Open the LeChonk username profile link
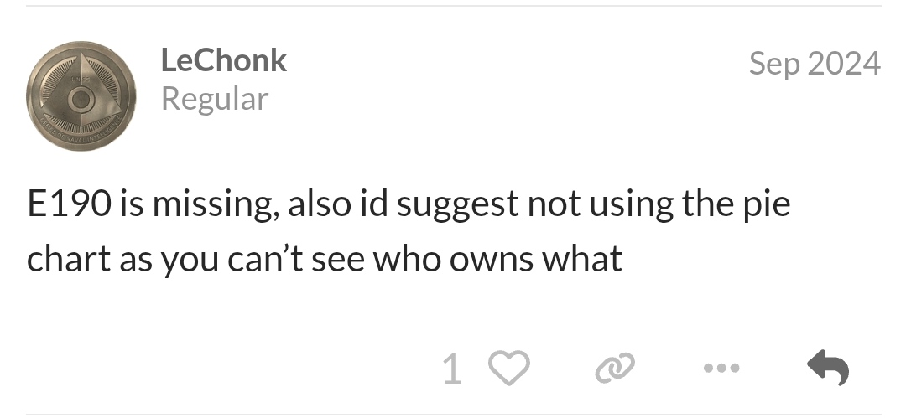This screenshot has width=906, height=418. click(224, 60)
